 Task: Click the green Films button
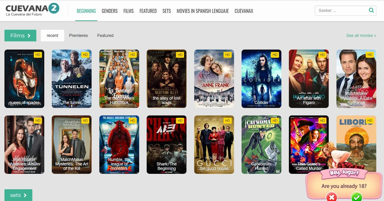click(x=20, y=35)
